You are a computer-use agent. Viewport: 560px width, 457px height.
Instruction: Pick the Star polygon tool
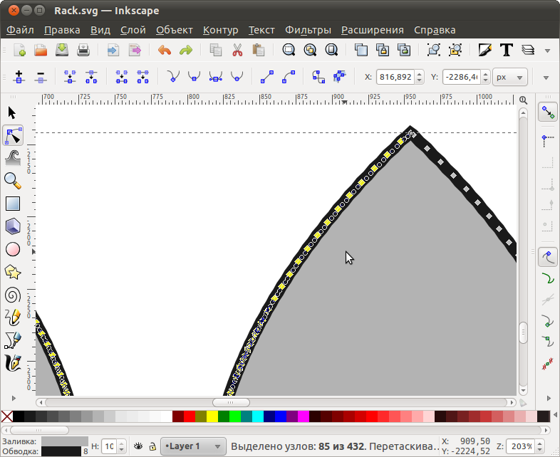[13, 272]
